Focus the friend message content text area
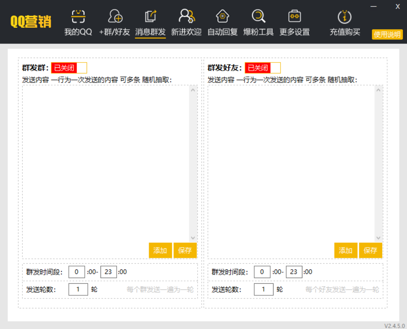 [291, 164]
